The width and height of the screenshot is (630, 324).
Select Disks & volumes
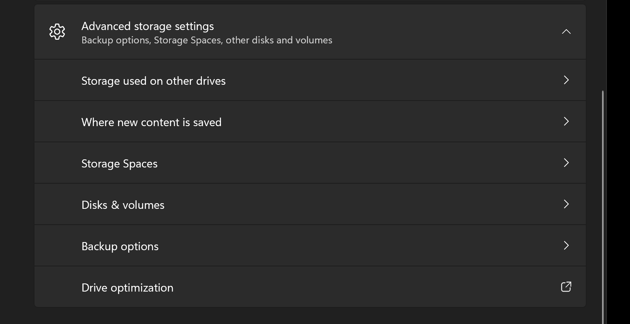(123, 205)
